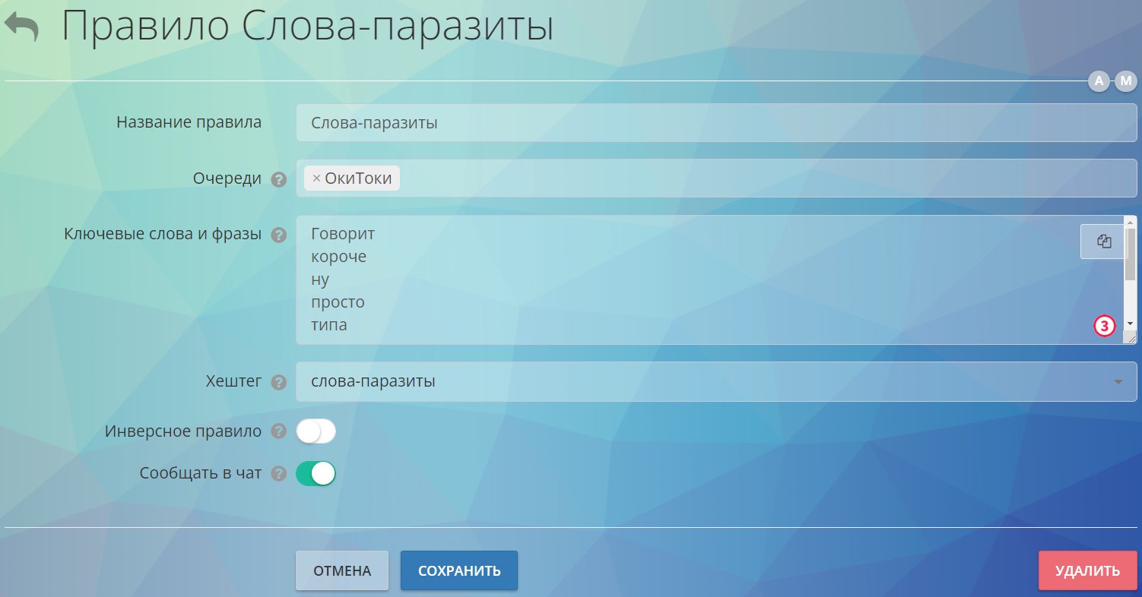Click inside the Название правила field
The image size is (1142, 597).
coord(532,122)
